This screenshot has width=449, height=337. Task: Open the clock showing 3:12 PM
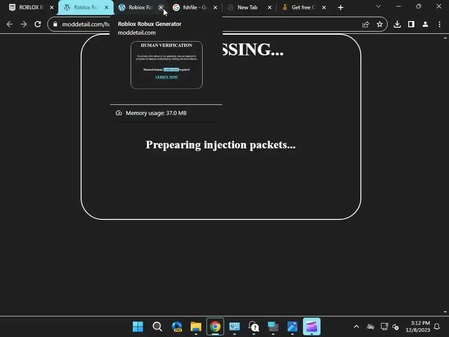pos(418,326)
